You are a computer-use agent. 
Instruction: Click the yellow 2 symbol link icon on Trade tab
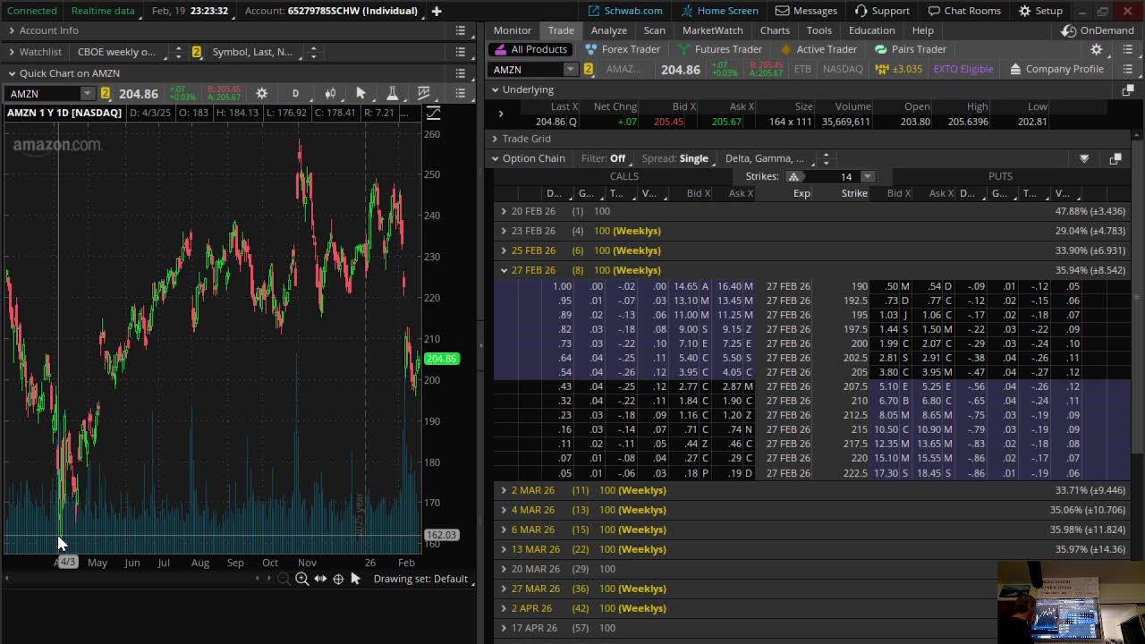tap(589, 69)
